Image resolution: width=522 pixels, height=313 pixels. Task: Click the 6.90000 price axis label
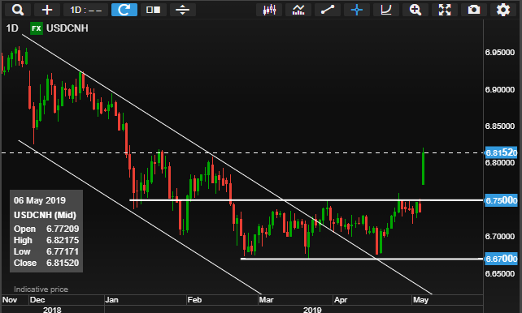pos(500,90)
